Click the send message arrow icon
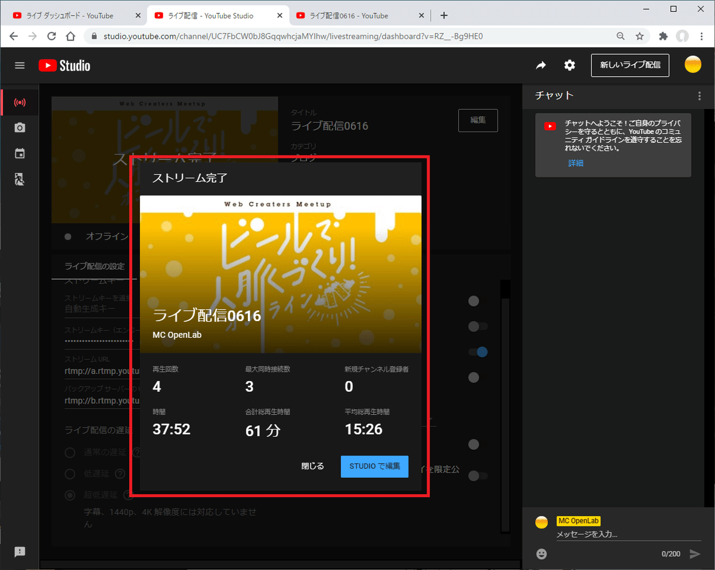 pos(695,554)
